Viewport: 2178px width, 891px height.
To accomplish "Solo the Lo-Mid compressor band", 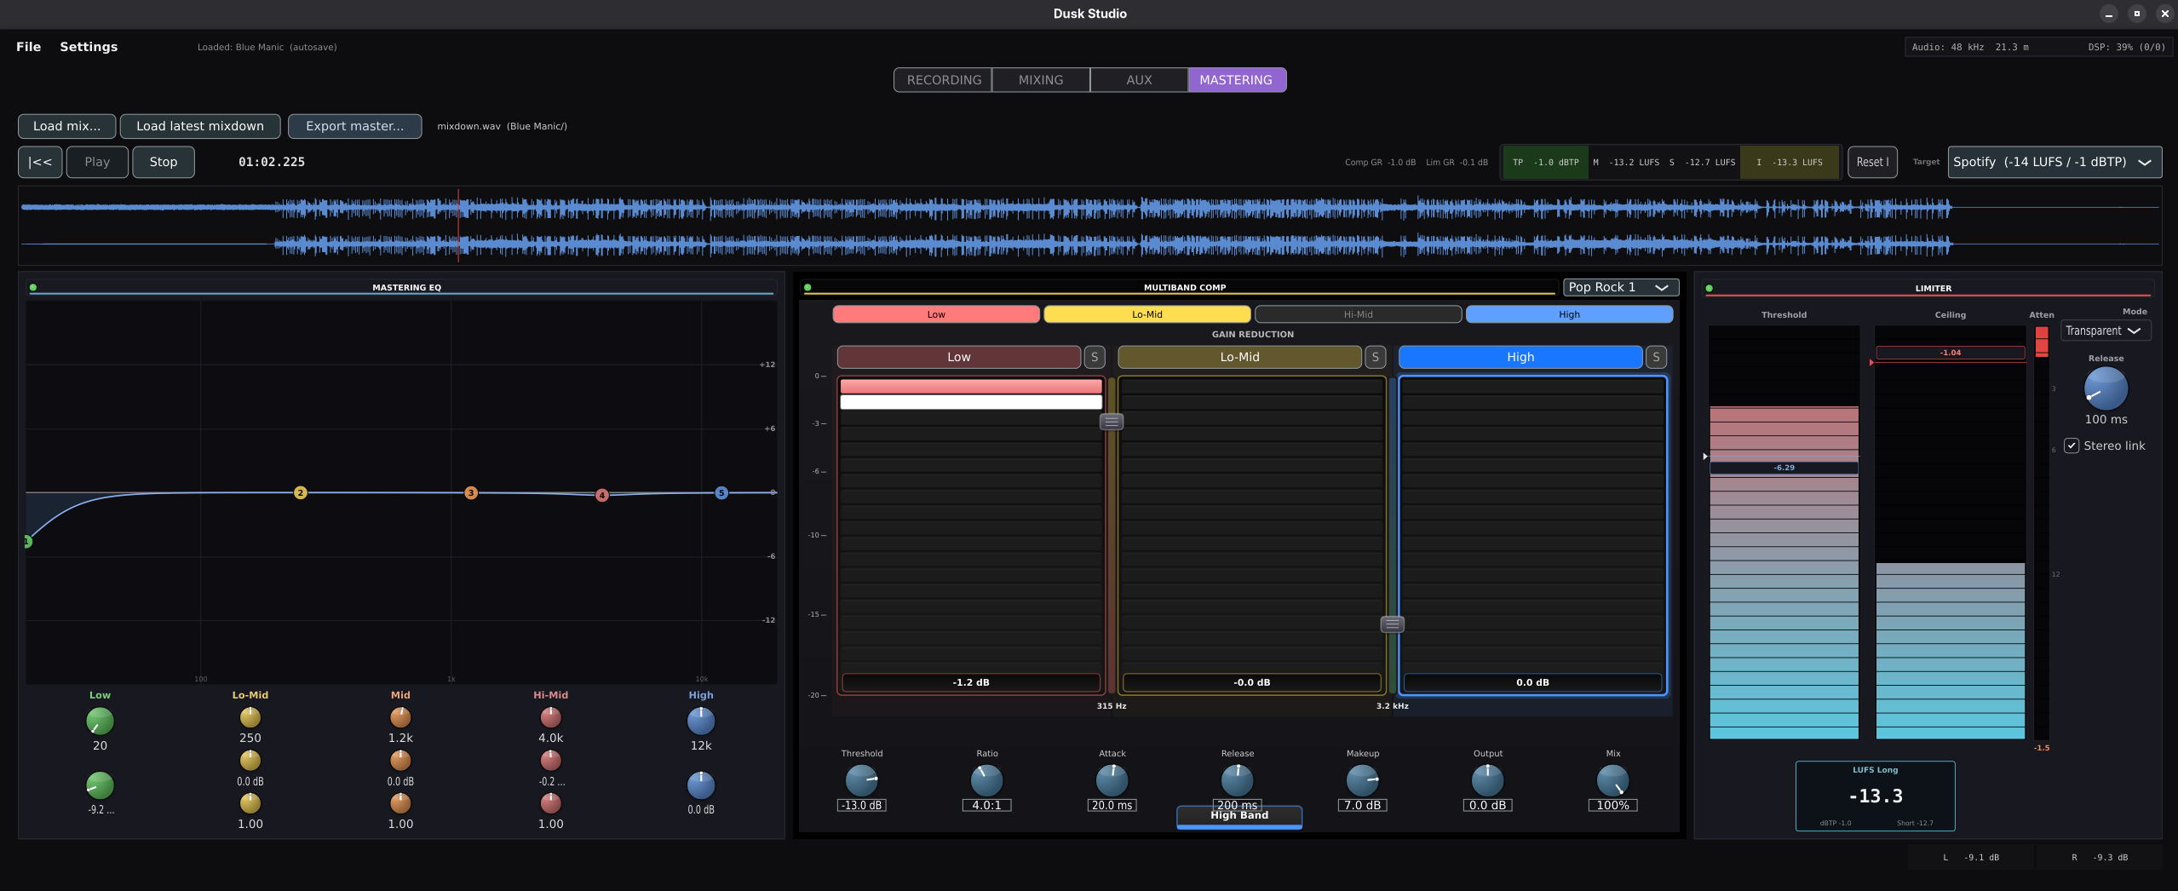I will tap(1376, 357).
